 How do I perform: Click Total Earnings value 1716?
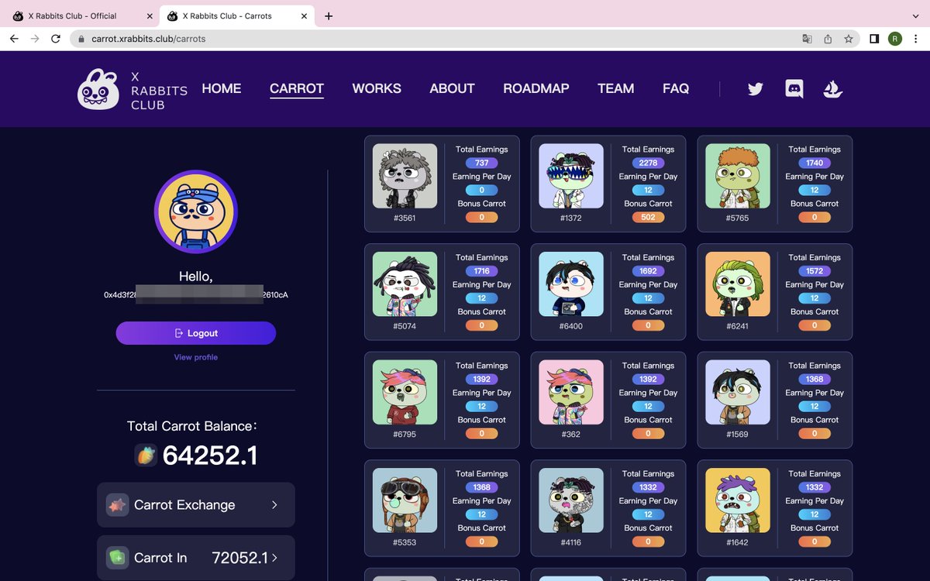(x=482, y=271)
